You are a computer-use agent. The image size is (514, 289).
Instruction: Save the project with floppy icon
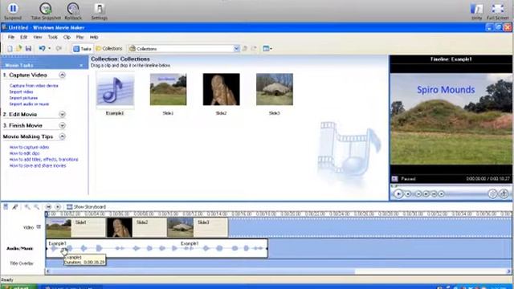[x=28, y=48]
